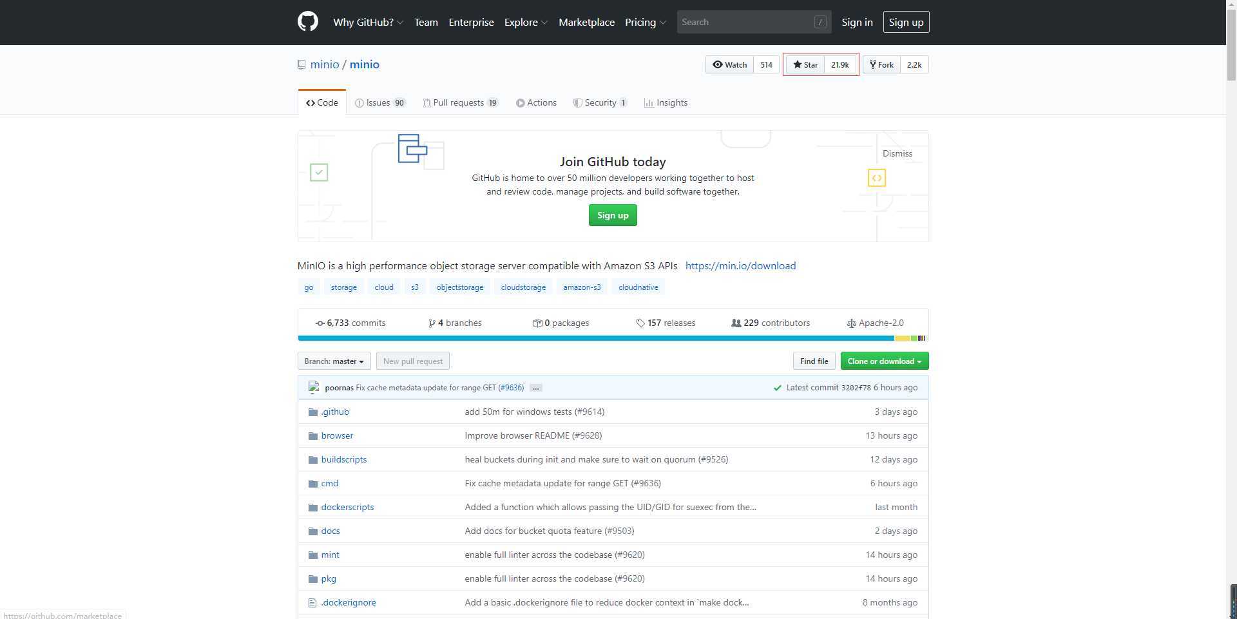Image resolution: width=1237 pixels, height=619 pixels.
Task: Open the https://min.io/download link
Action: tap(740, 265)
